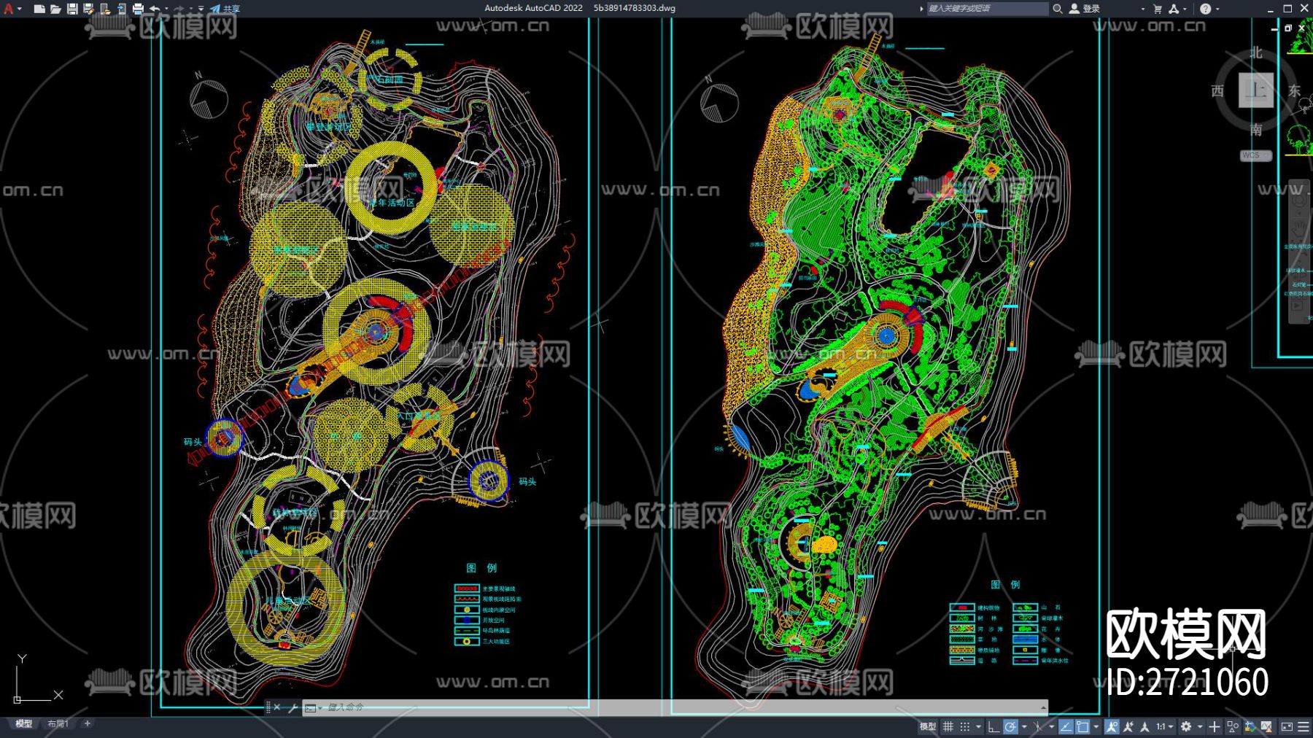Click the ViewCube top face 上

click(x=1256, y=90)
